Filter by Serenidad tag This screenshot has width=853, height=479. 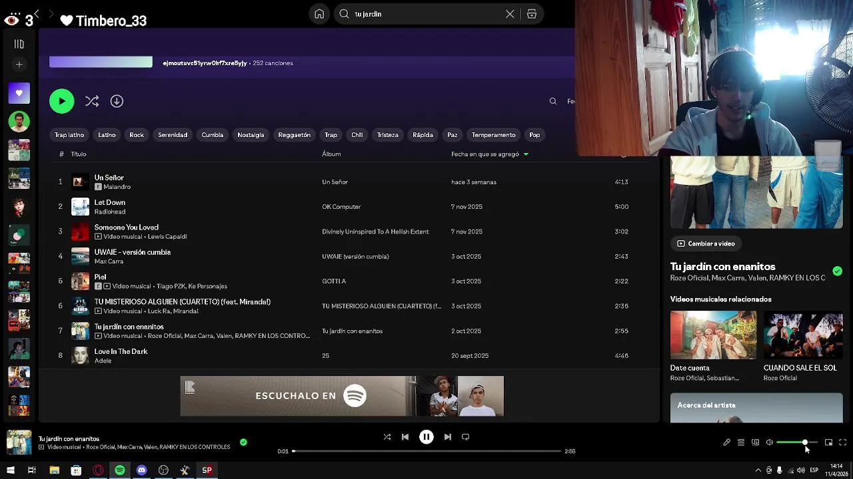pos(173,135)
